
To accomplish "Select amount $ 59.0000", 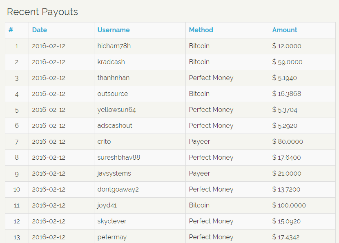I will 287,62.
